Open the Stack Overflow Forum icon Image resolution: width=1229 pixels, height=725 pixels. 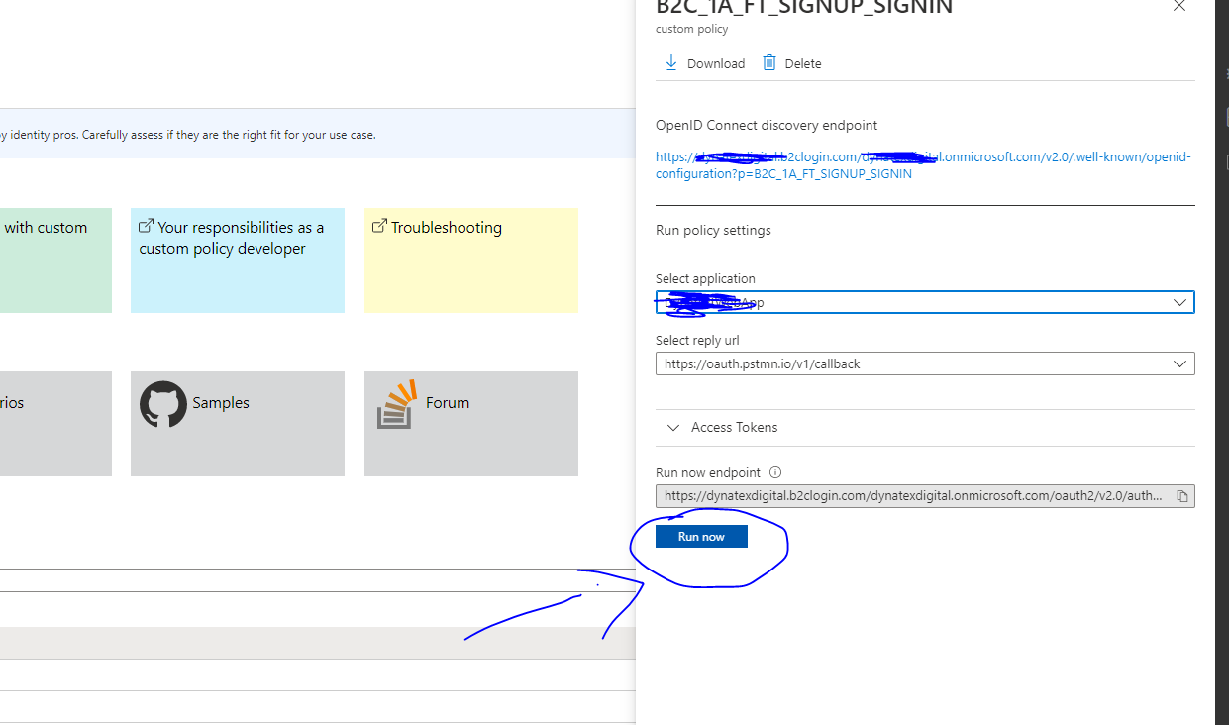396,404
